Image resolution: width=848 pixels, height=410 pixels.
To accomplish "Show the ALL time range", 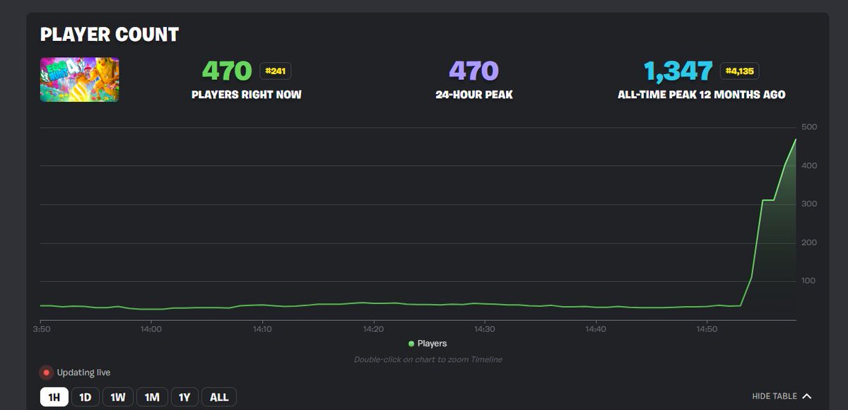I will (x=219, y=397).
